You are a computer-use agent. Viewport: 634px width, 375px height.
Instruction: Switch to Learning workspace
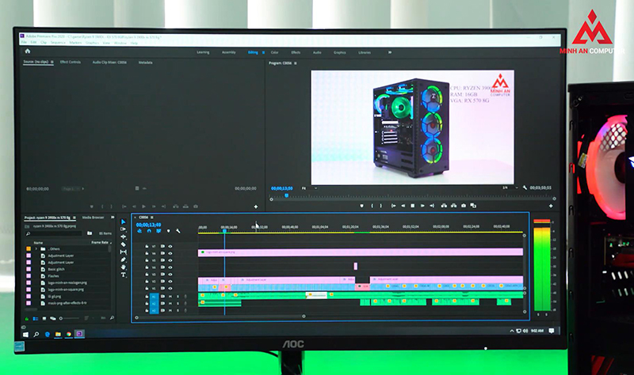pyautogui.click(x=203, y=52)
